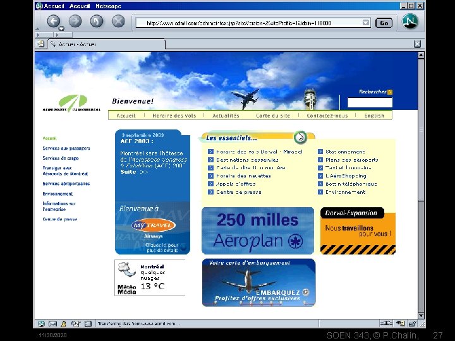
Task: Click the Reload page button
Action: click(x=97, y=21)
